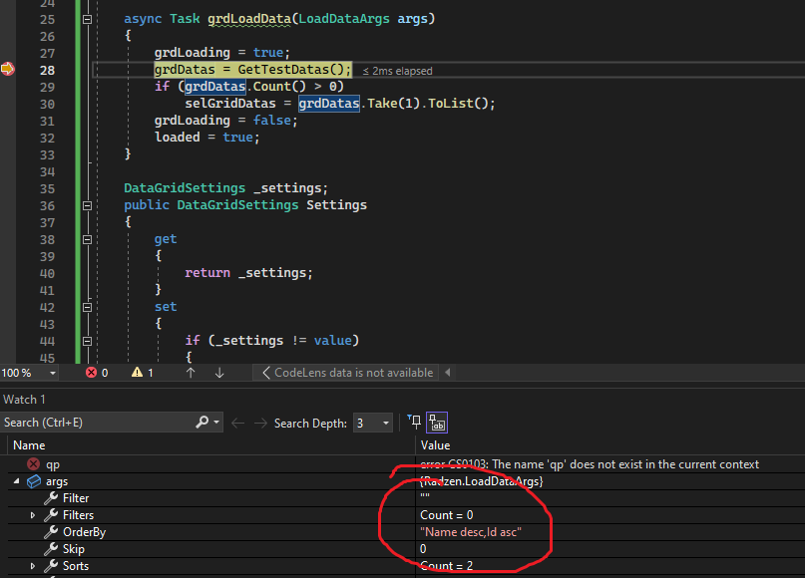805x578 pixels.
Task: Click the wrench icon beside Skip
Action: pos(51,549)
